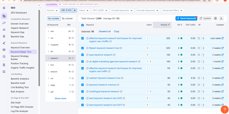The image size is (229, 114).
Task: Collapse the left sidebar arrow
Action: pyautogui.click(x=40, y=8)
